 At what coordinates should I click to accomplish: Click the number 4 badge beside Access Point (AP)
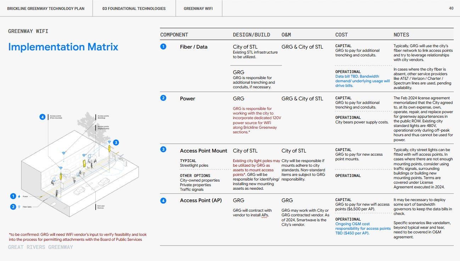pyautogui.click(x=163, y=200)
